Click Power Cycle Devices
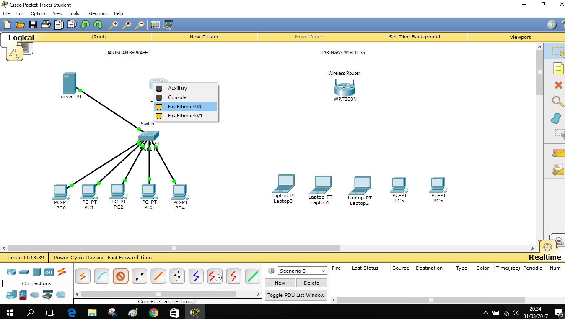565x319 pixels. 79,258
